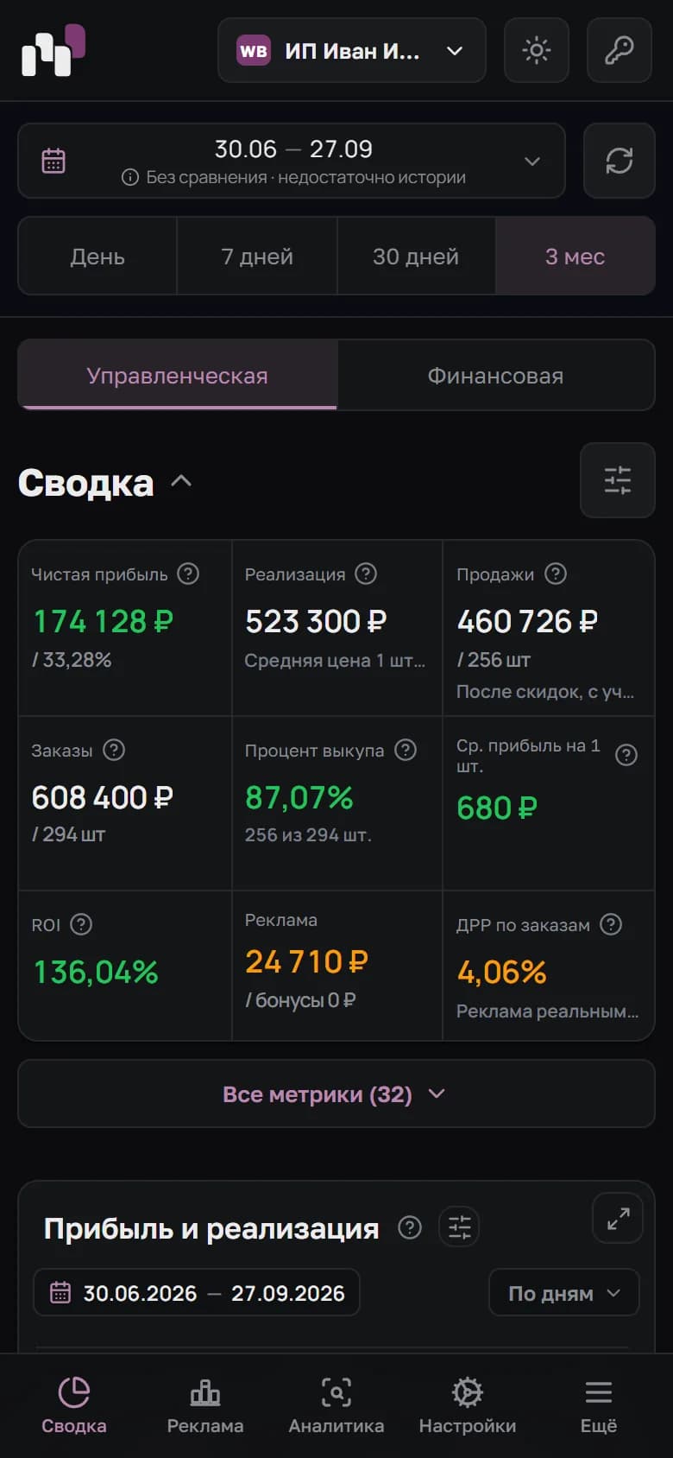
Task: Click the Реклама реальным… note text
Action: click(x=548, y=1011)
